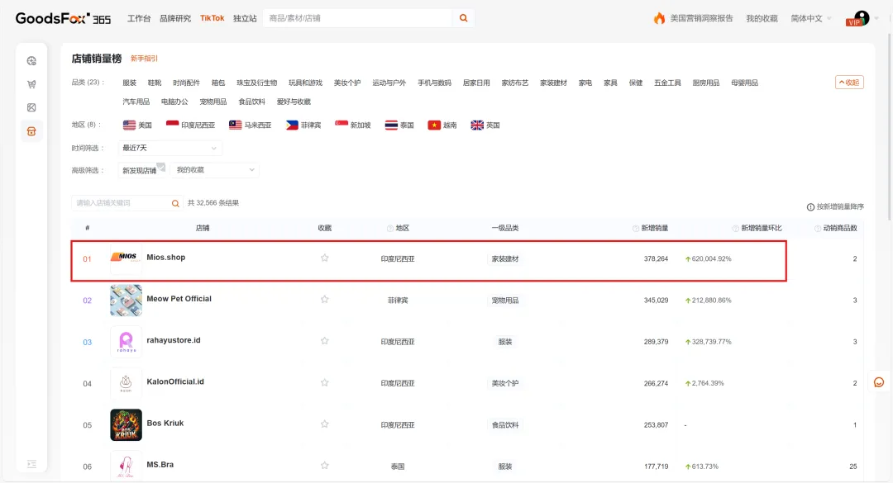Open 我的收藏 in top bar
This screenshot has width=893, height=483.
tap(762, 18)
